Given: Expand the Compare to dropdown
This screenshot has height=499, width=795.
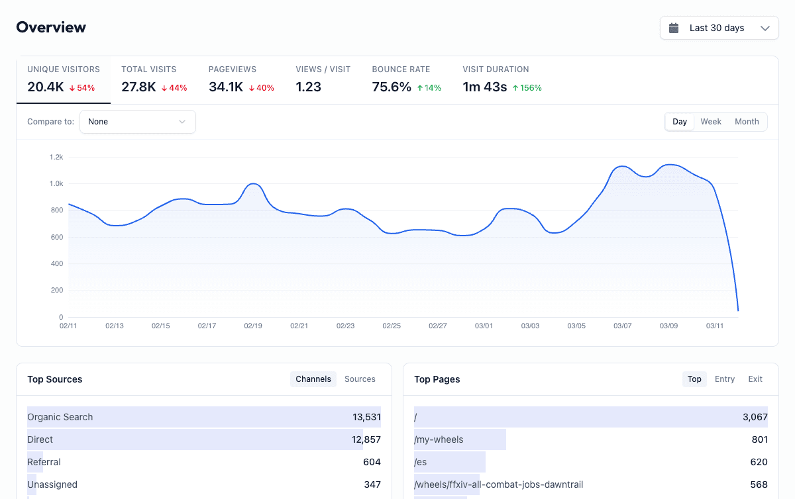Looking at the screenshot, I should [x=137, y=122].
